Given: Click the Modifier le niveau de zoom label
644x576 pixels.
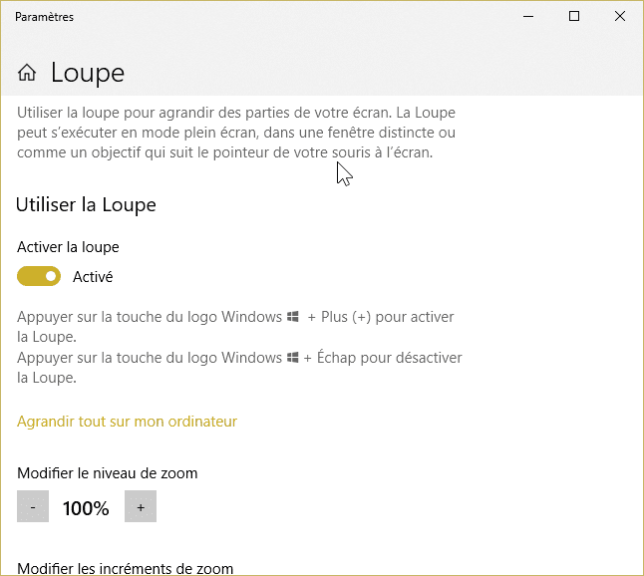Looking at the screenshot, I should coord(108,473).
